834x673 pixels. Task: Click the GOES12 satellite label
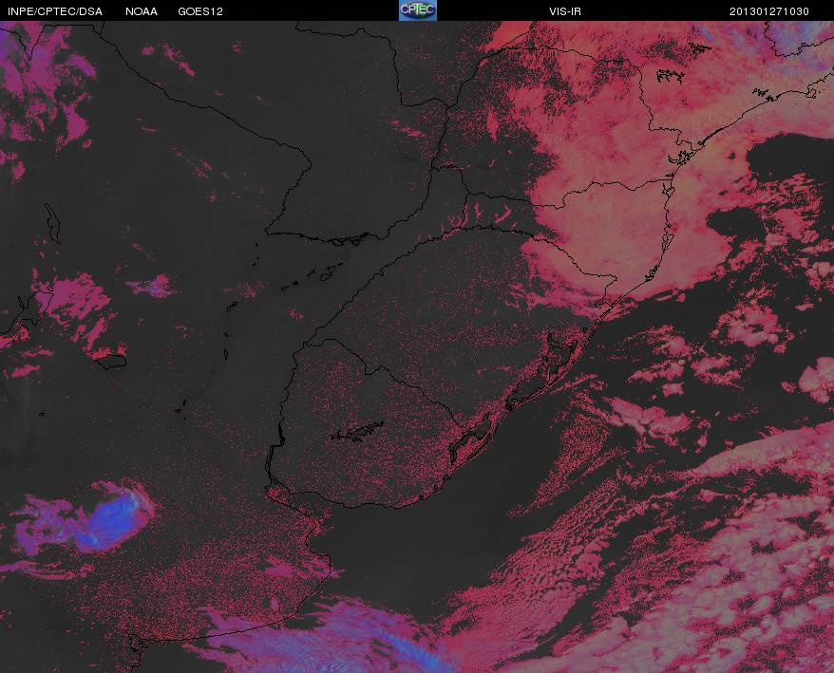tap(200, 11)
